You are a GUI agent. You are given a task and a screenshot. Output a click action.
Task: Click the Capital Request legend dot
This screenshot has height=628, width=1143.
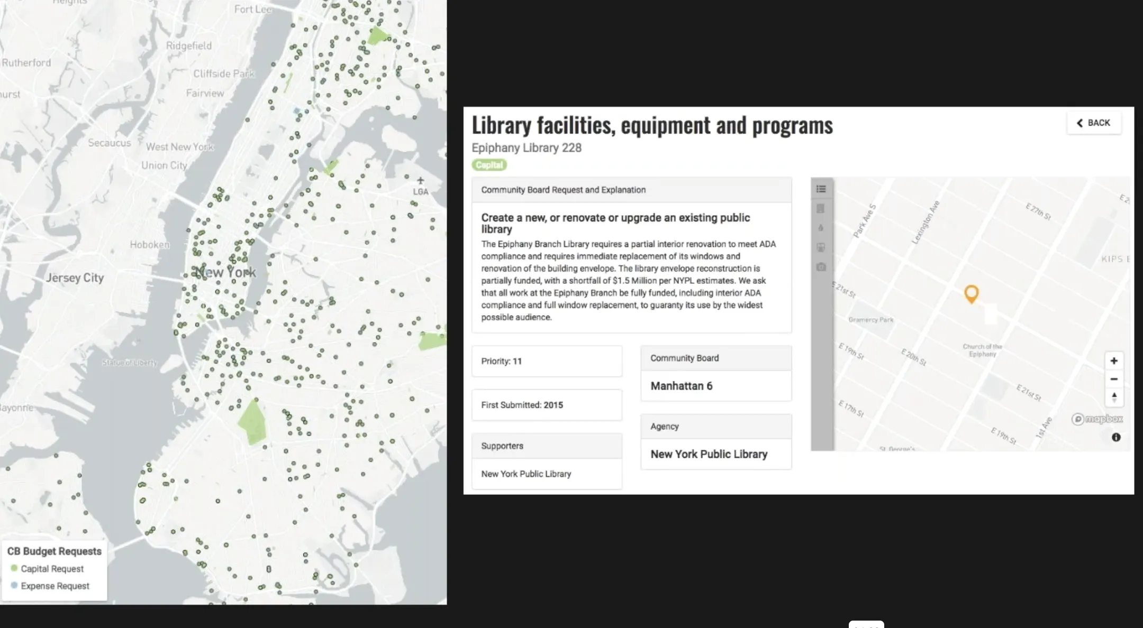pyautogui.click(x=14, y=568)
